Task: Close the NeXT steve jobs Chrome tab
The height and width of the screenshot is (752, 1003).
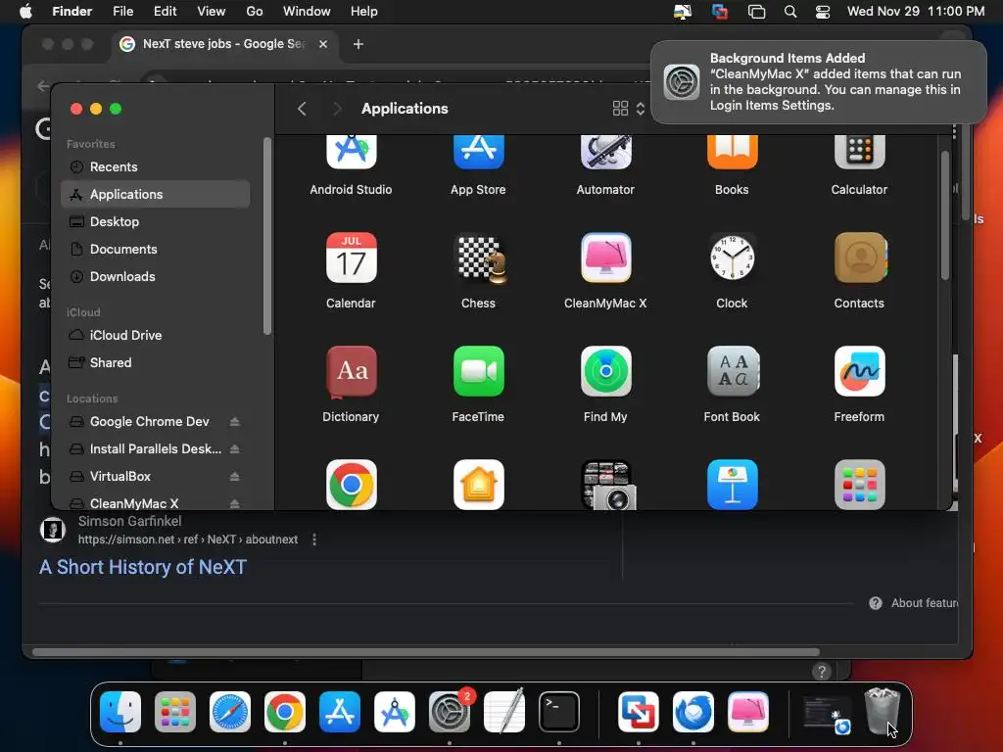Action: pos(323,44)
